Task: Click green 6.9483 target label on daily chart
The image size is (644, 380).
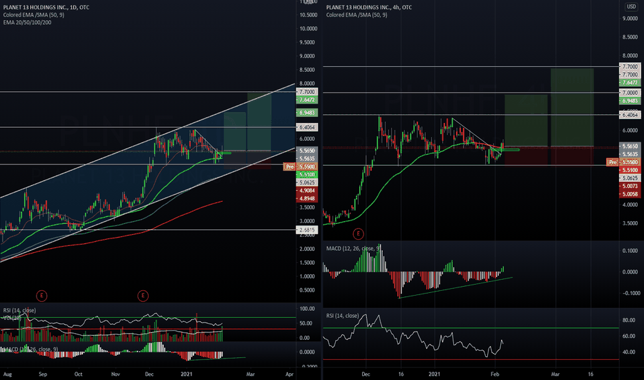Action: pos(307,113)
